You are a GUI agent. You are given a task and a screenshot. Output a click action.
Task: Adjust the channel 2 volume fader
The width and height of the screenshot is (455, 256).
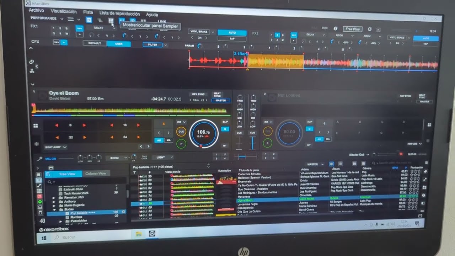pyautogui.click(x=253, y=142)
